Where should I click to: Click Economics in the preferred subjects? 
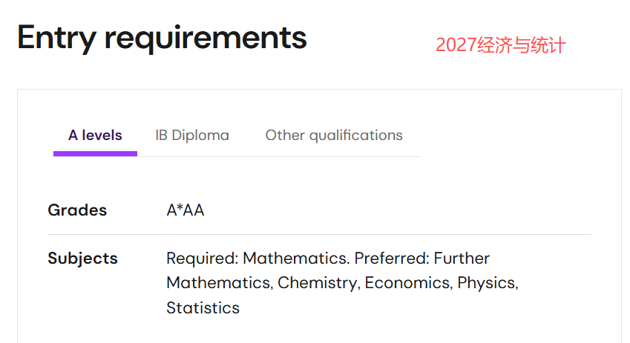click(x=407, y=283)
